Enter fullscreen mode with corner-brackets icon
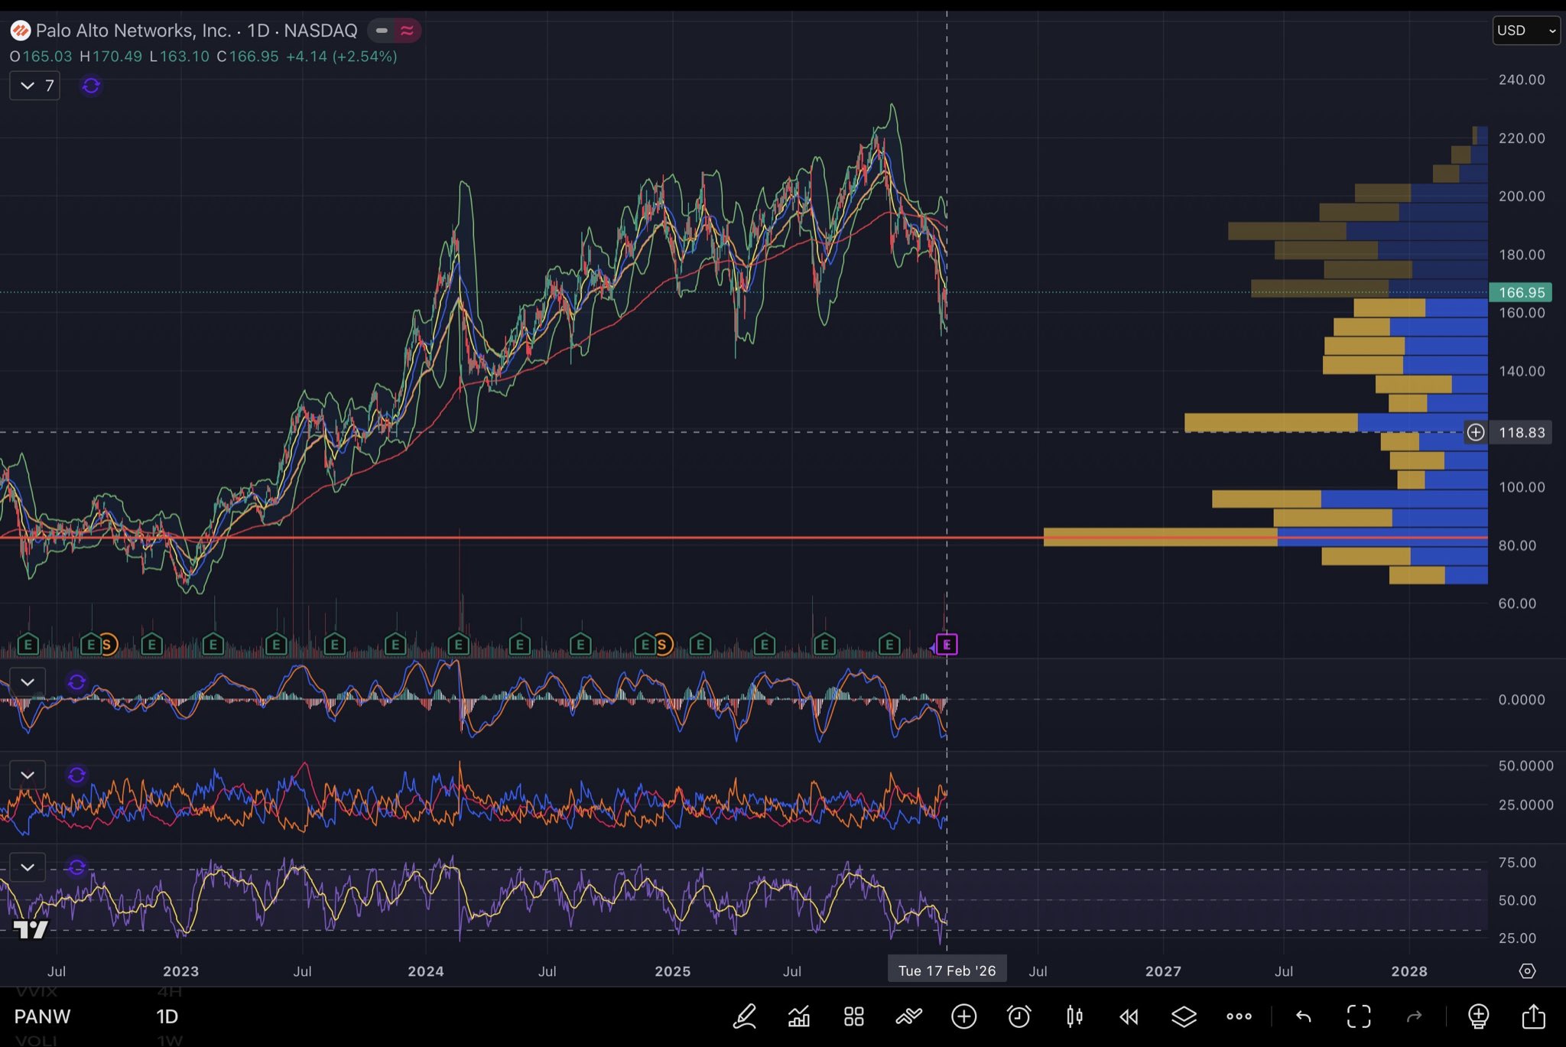Screen dimensions: 1566x1047 tap(1359, 1016)
